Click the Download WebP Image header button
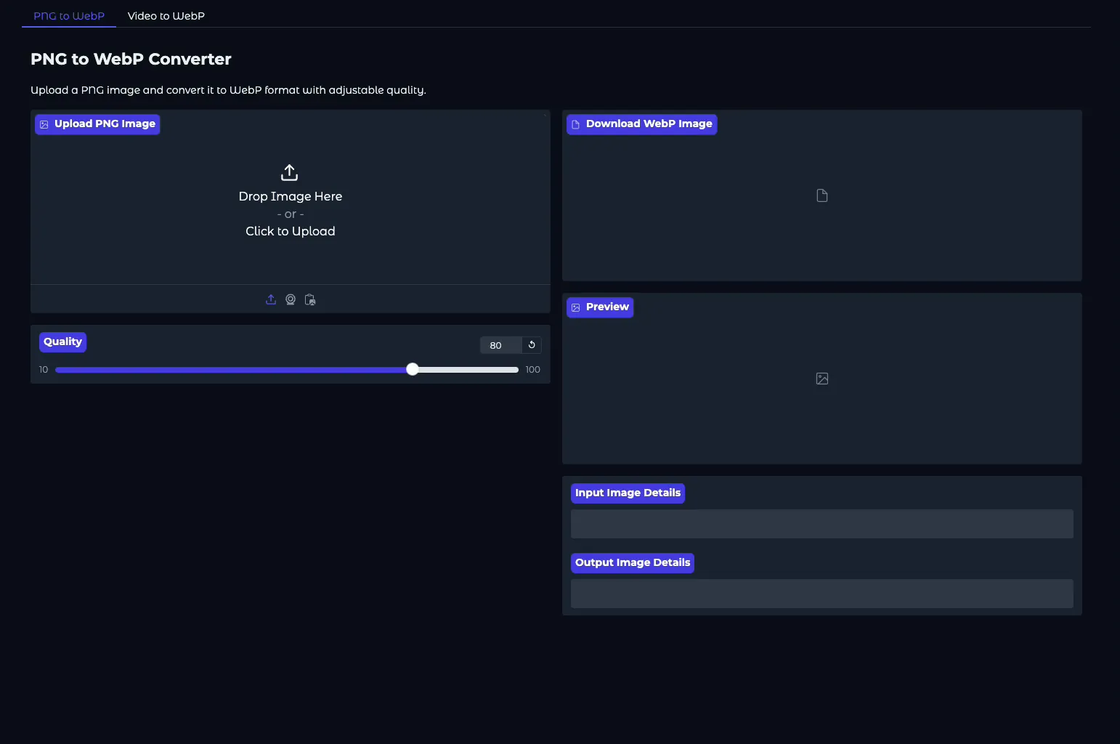Image resolution: width=1120 pixels, height=744 pixels. coord(641,124)
